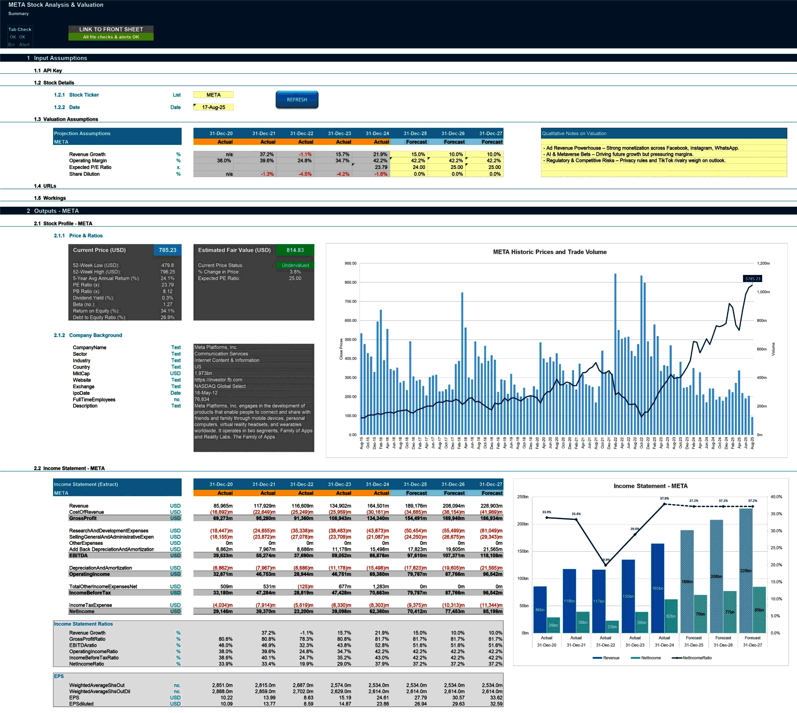797x713 pixels.
Task: Click the Current Price 785.23 value
Action: pos(168,250)
